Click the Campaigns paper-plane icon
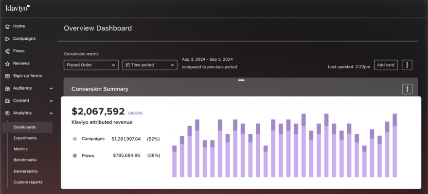Screen dimensions: 428x194 (x=7, y=39)
